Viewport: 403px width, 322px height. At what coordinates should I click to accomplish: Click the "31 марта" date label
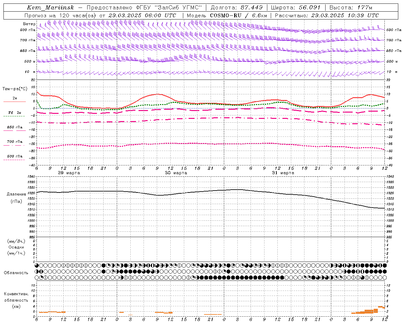pyautogui.click(x=283, y=173)
